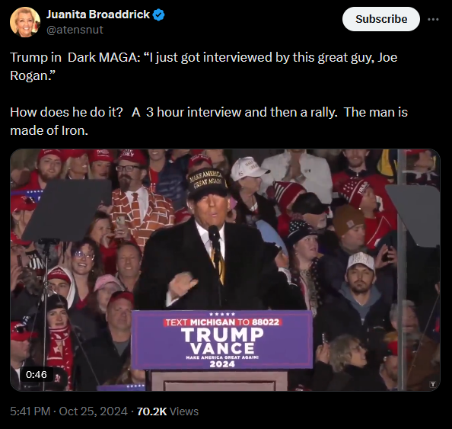
Task: Click 'TEXT MICHIGAN TO 88022' banner in video
Action: [x=222, y=322]
